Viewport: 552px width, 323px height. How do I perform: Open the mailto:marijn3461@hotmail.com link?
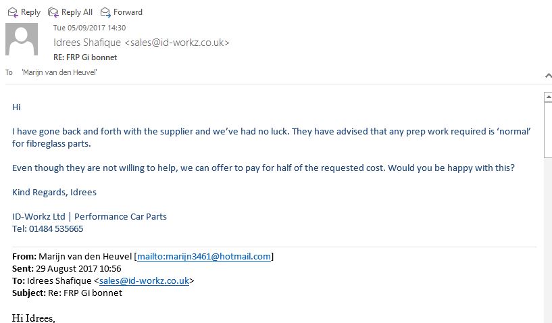(204, 256)
